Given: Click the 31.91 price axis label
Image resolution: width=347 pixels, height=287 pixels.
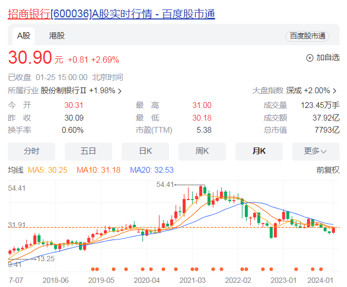Looking at the screenshot, I should click(17, 225).
